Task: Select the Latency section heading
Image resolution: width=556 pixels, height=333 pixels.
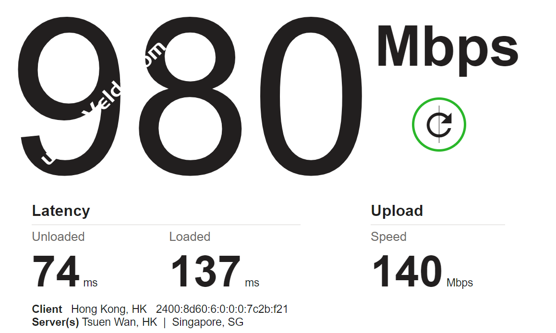Action: 61,211
